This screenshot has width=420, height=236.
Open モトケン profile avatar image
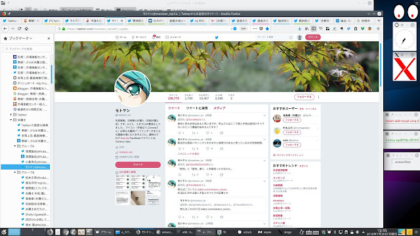(x=133, y=88)
